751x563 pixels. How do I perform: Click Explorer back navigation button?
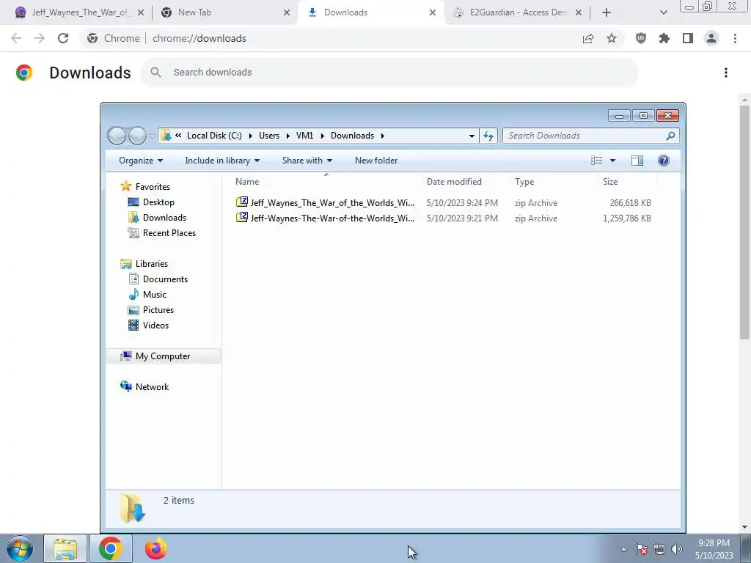tap(117, 136)
